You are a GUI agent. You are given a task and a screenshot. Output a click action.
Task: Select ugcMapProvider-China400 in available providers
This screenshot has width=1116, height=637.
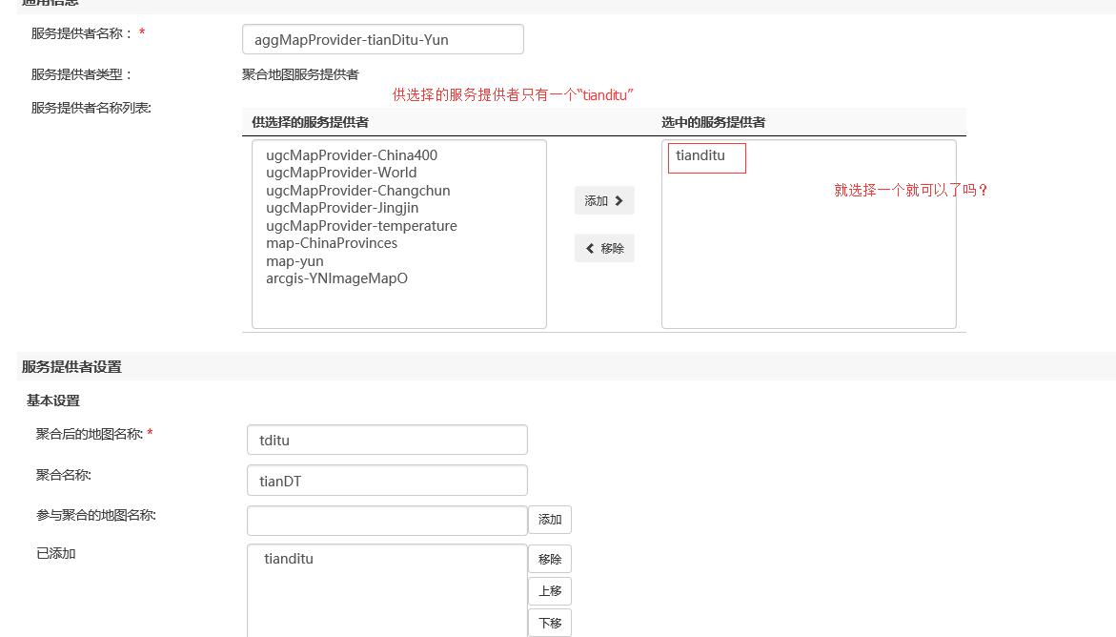pyautogui.click(x=352, y=155)
